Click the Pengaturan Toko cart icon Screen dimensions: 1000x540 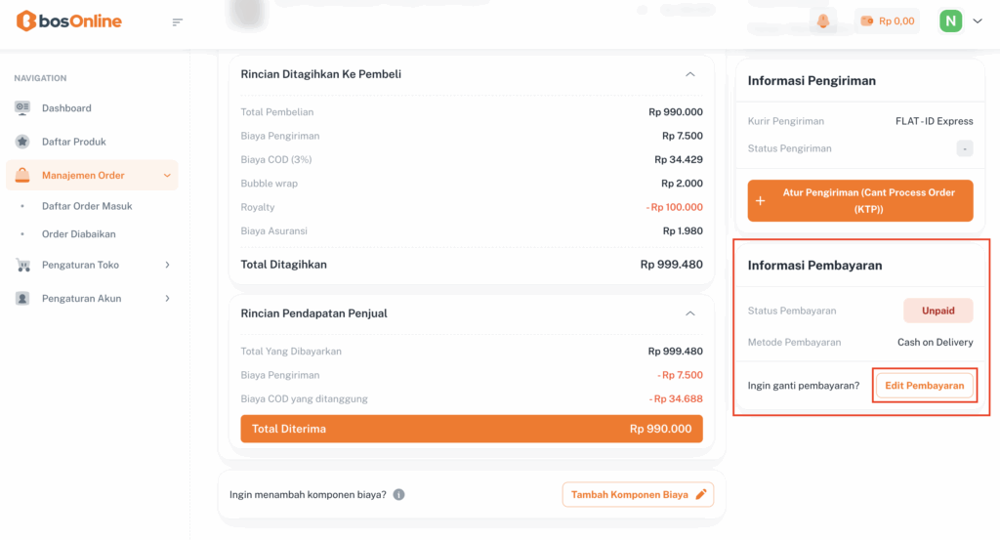pyautogui.click(x=22, y=265)
